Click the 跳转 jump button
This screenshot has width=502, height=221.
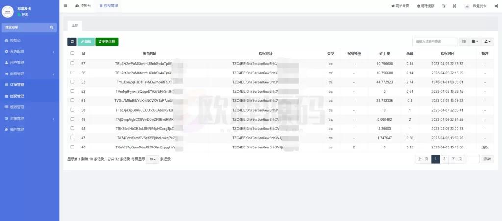coord(487,159)
